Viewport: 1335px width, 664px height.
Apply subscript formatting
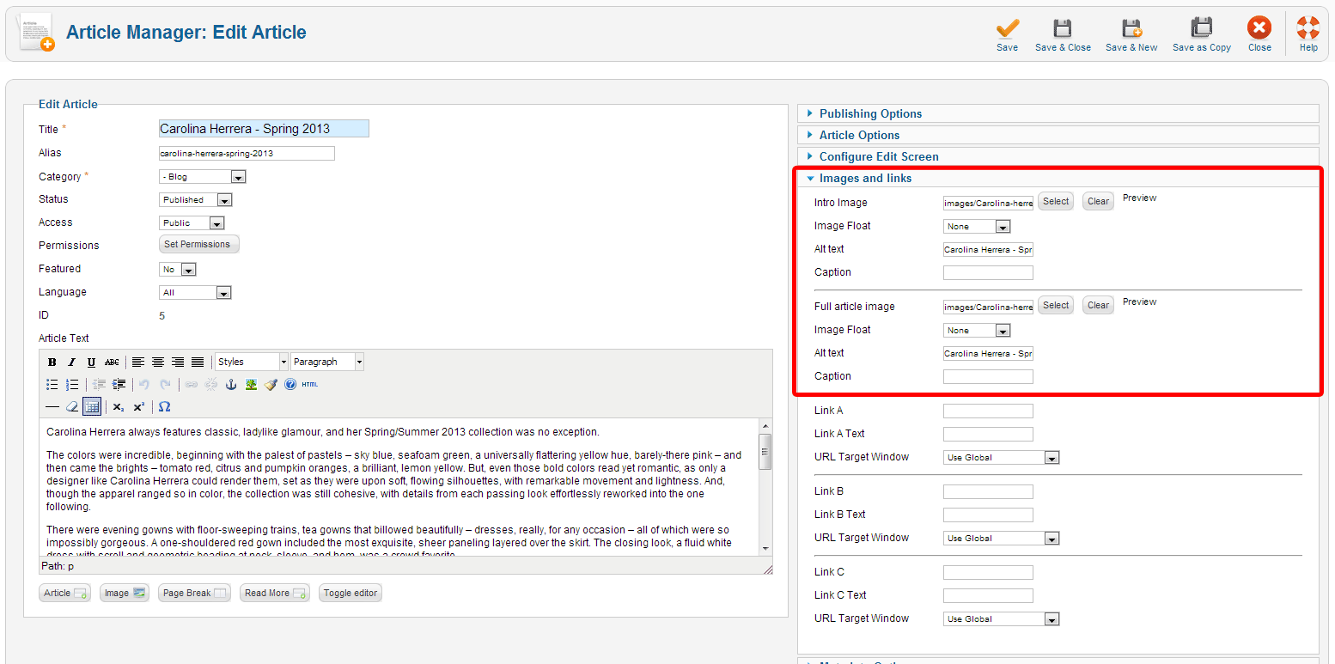pos(119,406)
